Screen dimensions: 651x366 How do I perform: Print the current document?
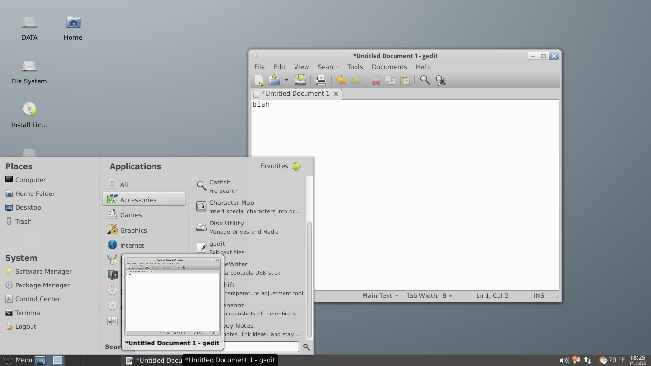tap(321, 80)
